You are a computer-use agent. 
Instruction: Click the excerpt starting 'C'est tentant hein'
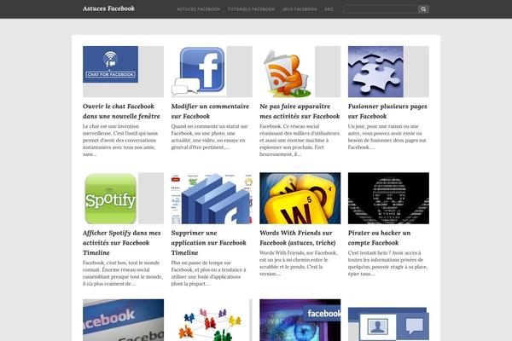387,263
